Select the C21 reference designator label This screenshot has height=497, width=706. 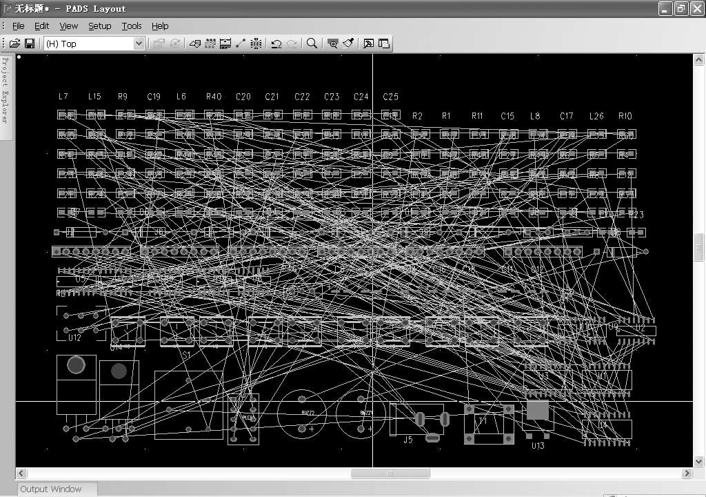(x=272, y=97)
